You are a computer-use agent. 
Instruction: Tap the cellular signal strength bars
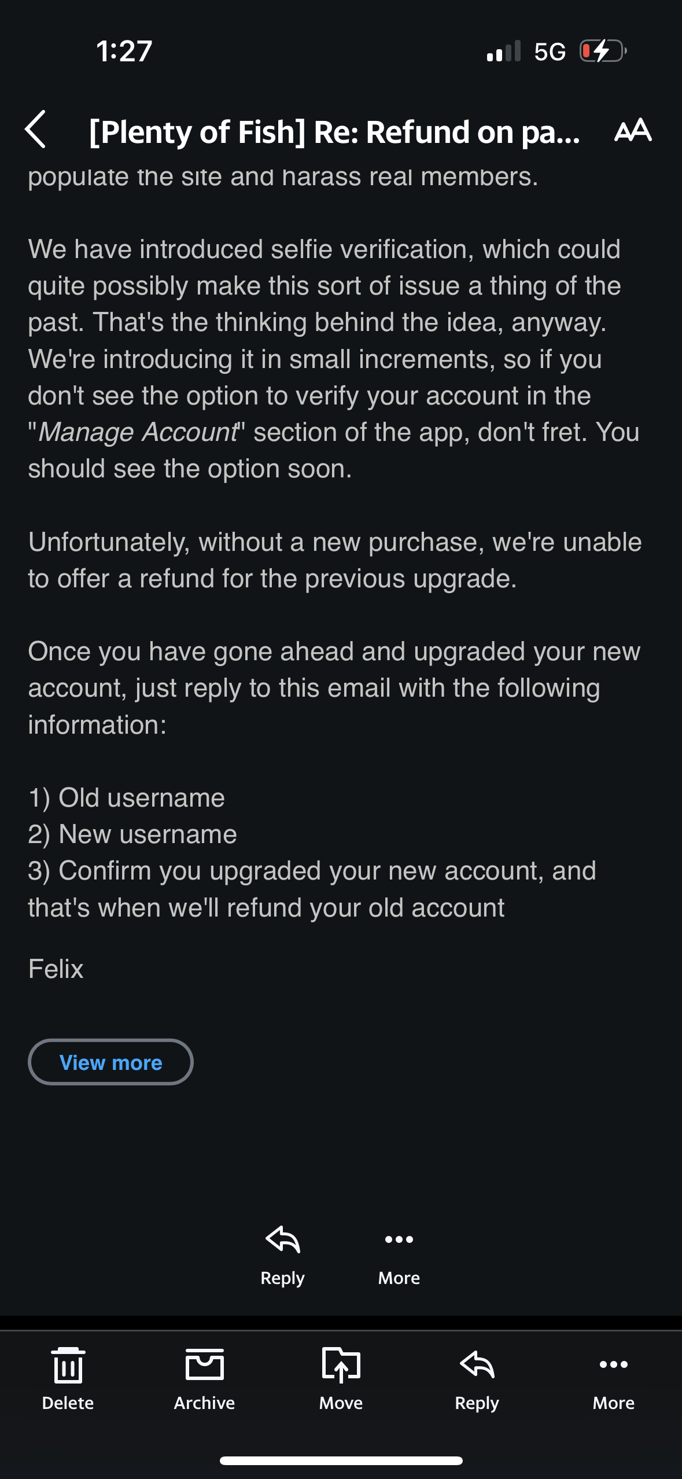(x=504, y=51)
